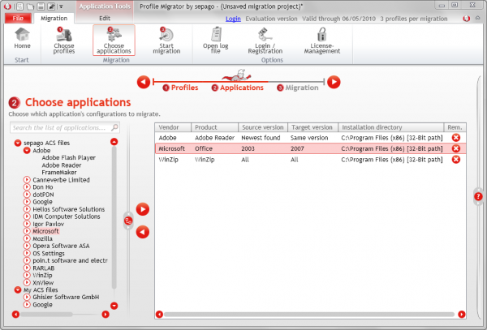Image resolution: width=487 pixels, height=330 pixels.
Task: Remove Microsoft Office row from list
Action: (x=456, y=148)
